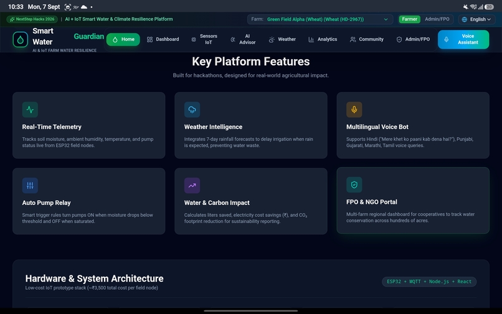Click the globe language icon
Image resolution: width=502 pixels, height=314 pixels.
[465, 19]
